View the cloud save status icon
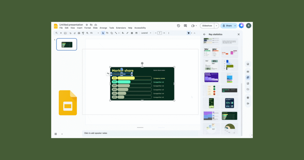 [96, 25]
